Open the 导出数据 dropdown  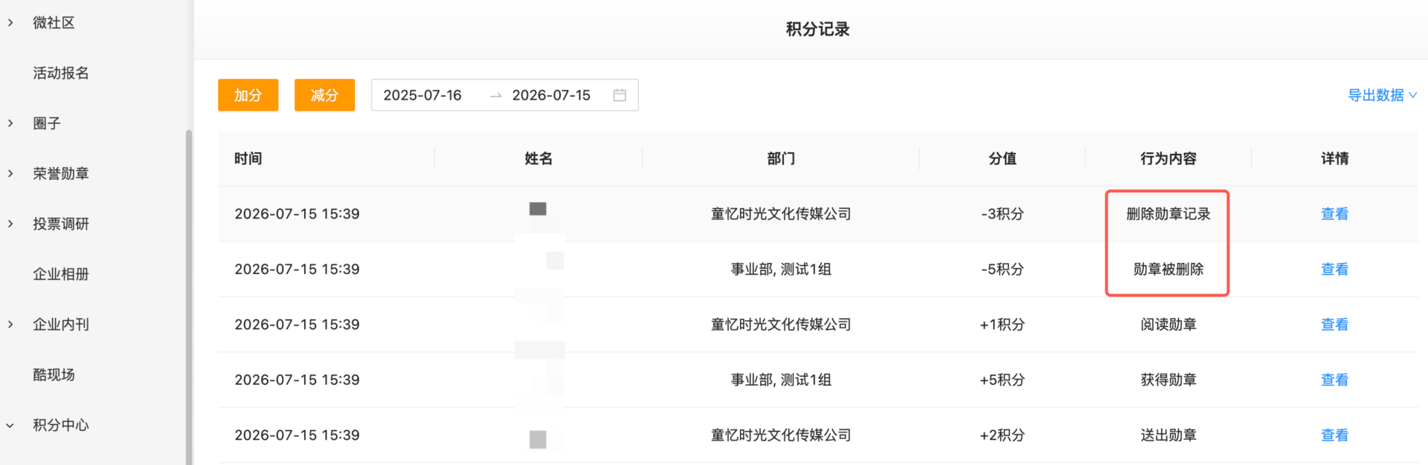[x=1382, y=95]
